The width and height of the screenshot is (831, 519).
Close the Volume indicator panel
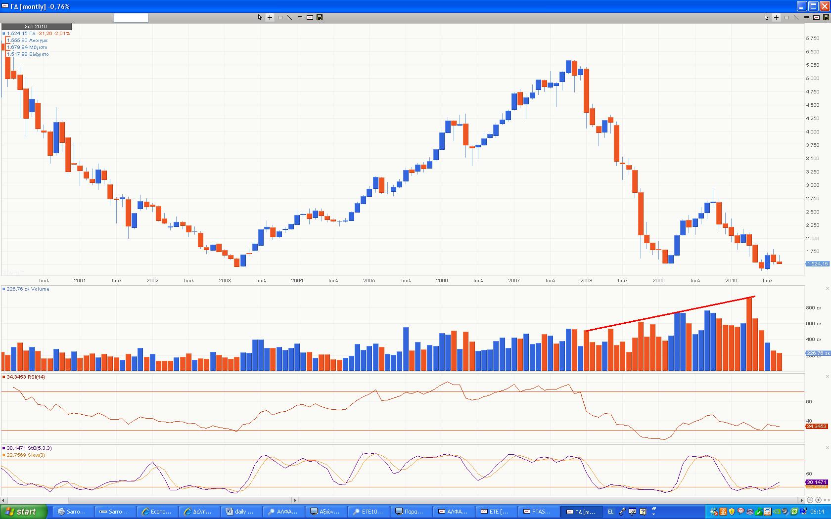[x=827, y=289]
